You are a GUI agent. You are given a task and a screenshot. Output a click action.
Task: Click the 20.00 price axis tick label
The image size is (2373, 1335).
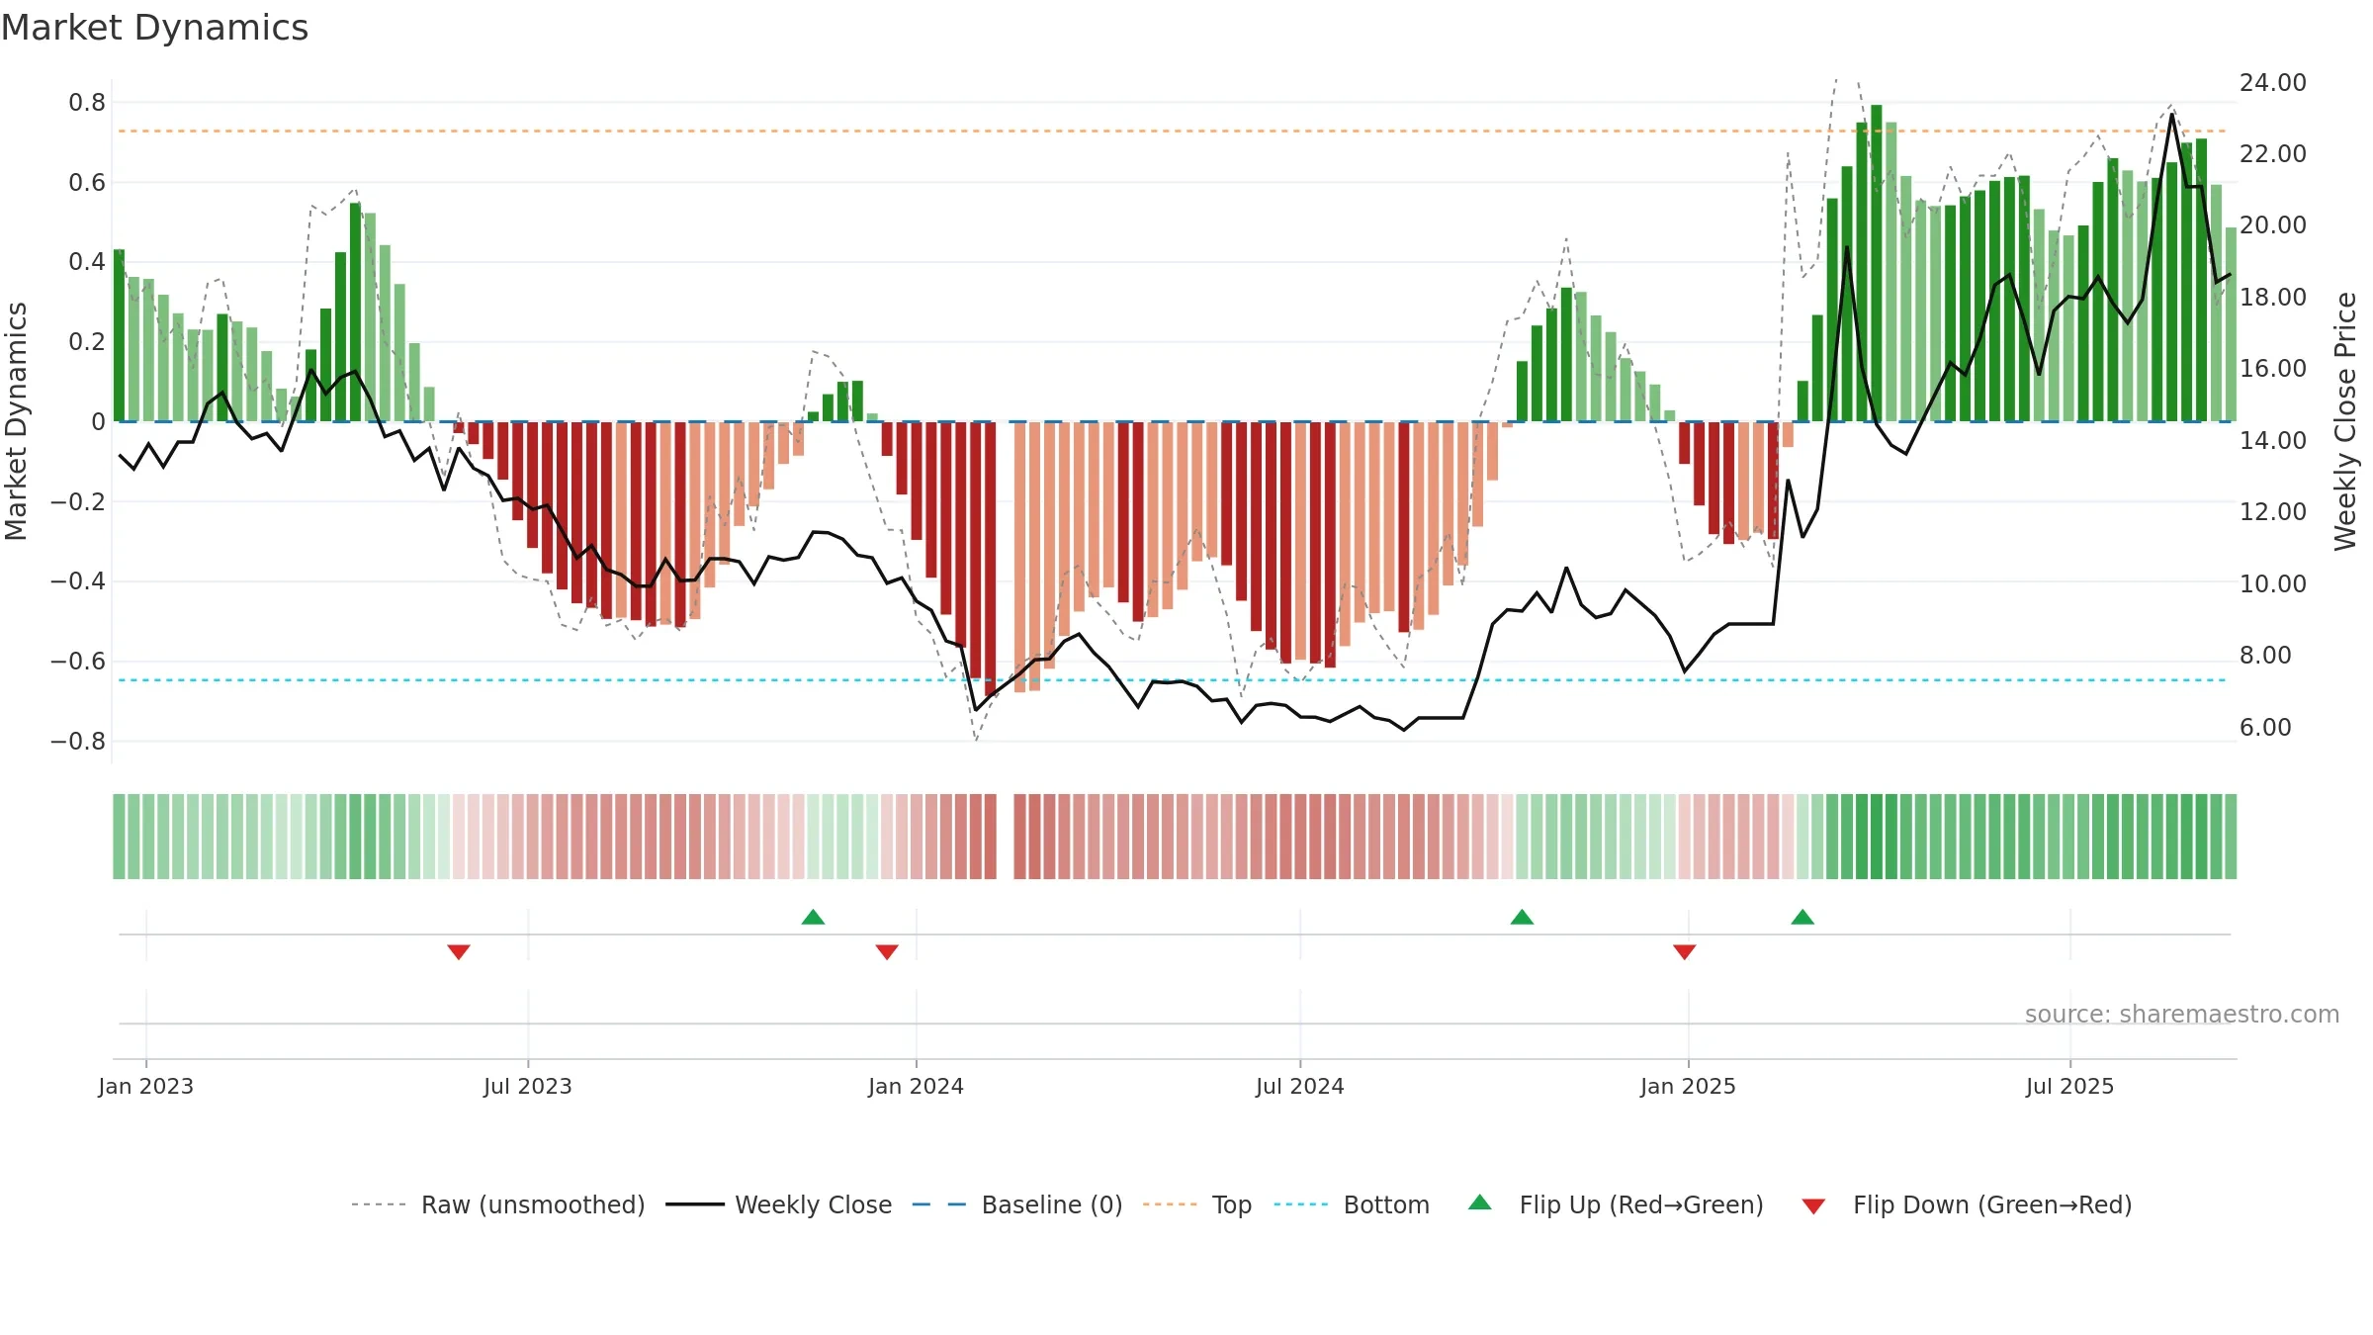coord(2273,225)
